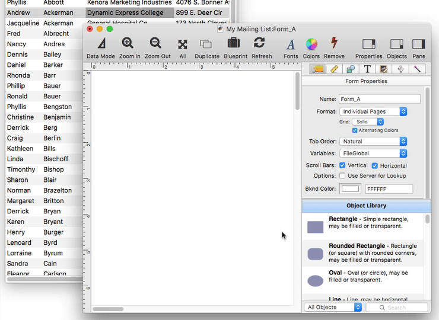Click the form canvas vertical scrollbar
The image size is (439, 320).
click(297, 91)
